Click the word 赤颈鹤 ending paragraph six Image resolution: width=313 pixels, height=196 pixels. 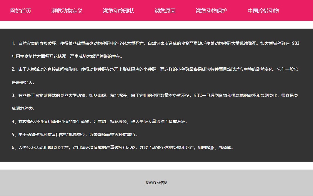(x=225, y=148)
